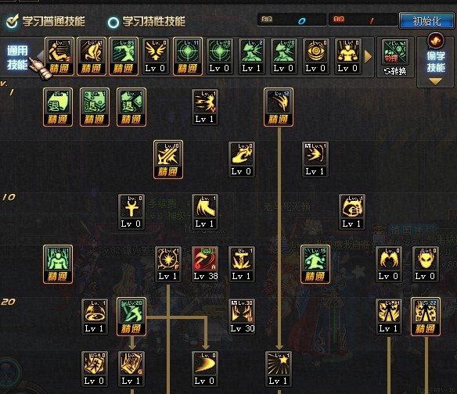Select the 学习特性技能 radio option

[x=113, y=22]
